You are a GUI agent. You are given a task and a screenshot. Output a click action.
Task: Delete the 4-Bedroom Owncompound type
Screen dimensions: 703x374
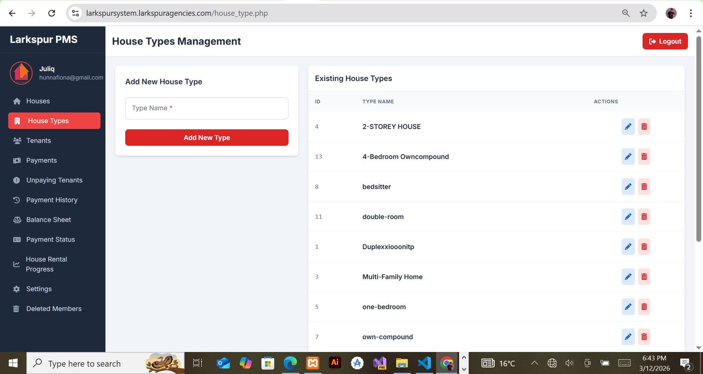pos(644,157)
